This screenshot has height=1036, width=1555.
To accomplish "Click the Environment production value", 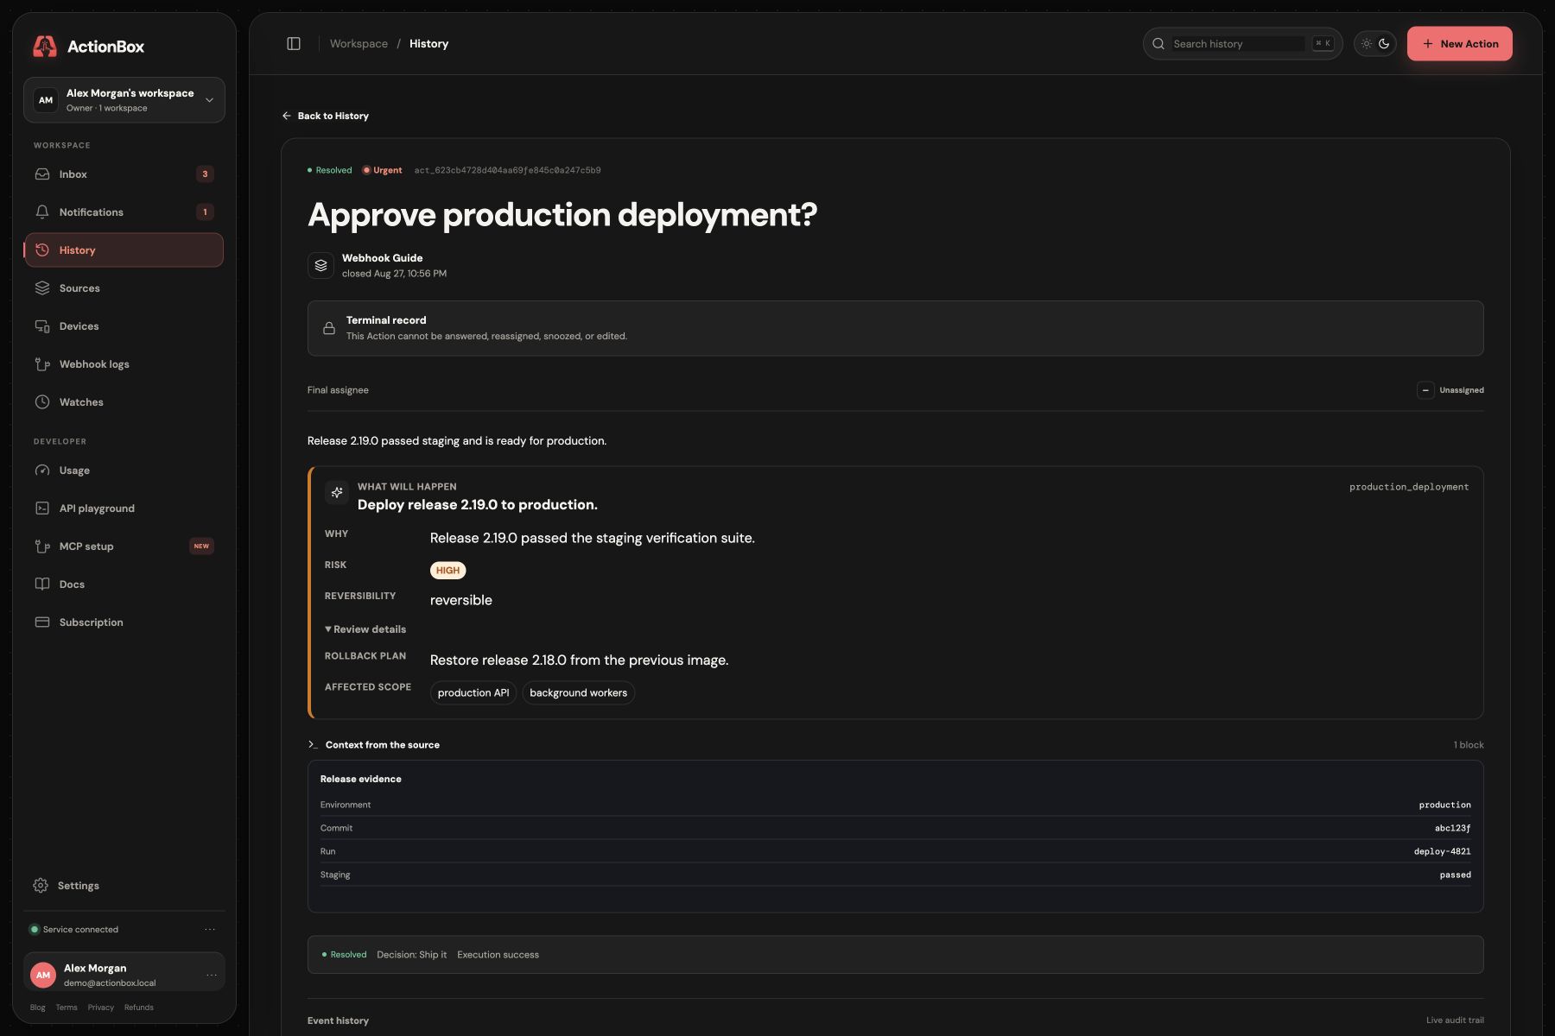I will [1444, 805].
